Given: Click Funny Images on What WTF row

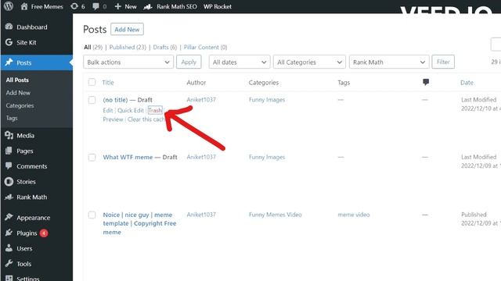Looking at the screenshot, I should point(267,157).
